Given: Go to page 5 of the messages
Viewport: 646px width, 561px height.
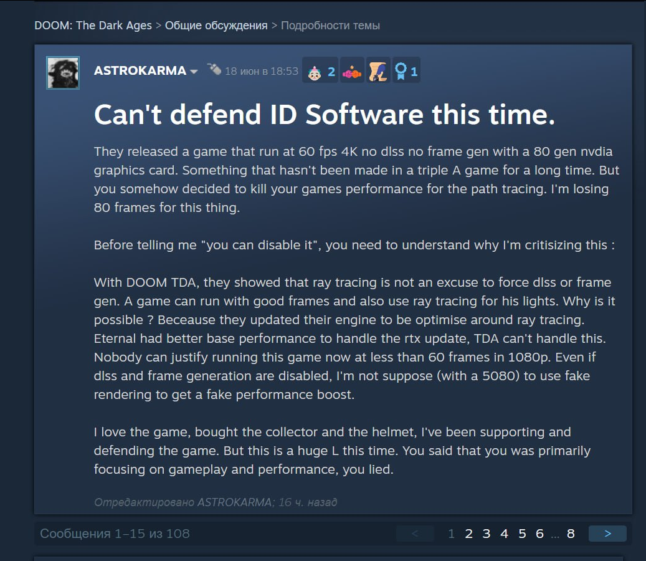Looking at the screenshot, I should (x=522, y=534).
